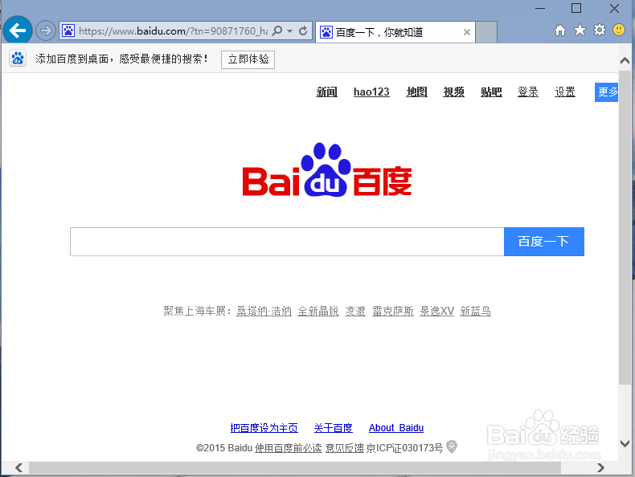Open the 新蓝鸟 link

click(x=475, y=311)
